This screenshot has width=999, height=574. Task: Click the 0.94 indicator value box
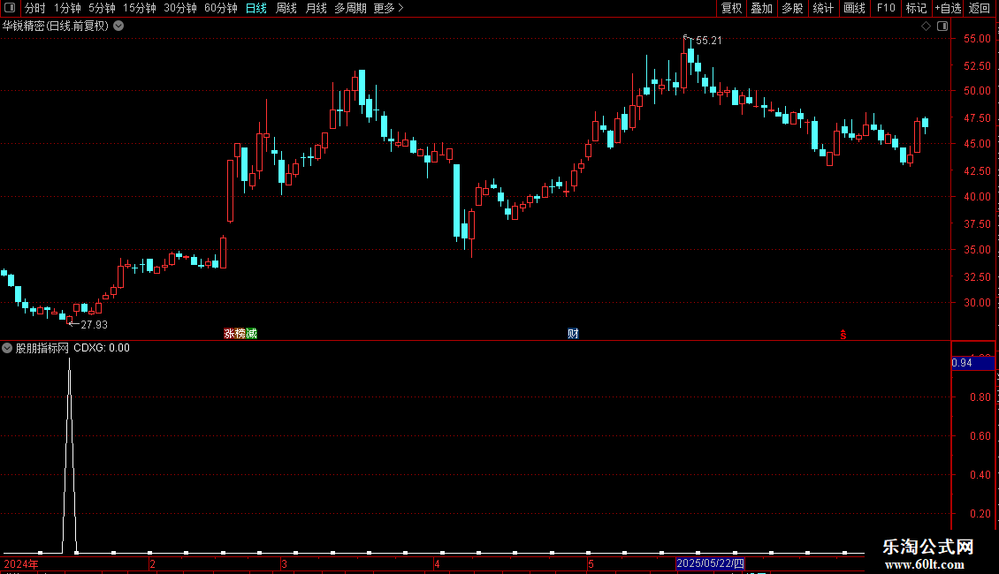972,363
